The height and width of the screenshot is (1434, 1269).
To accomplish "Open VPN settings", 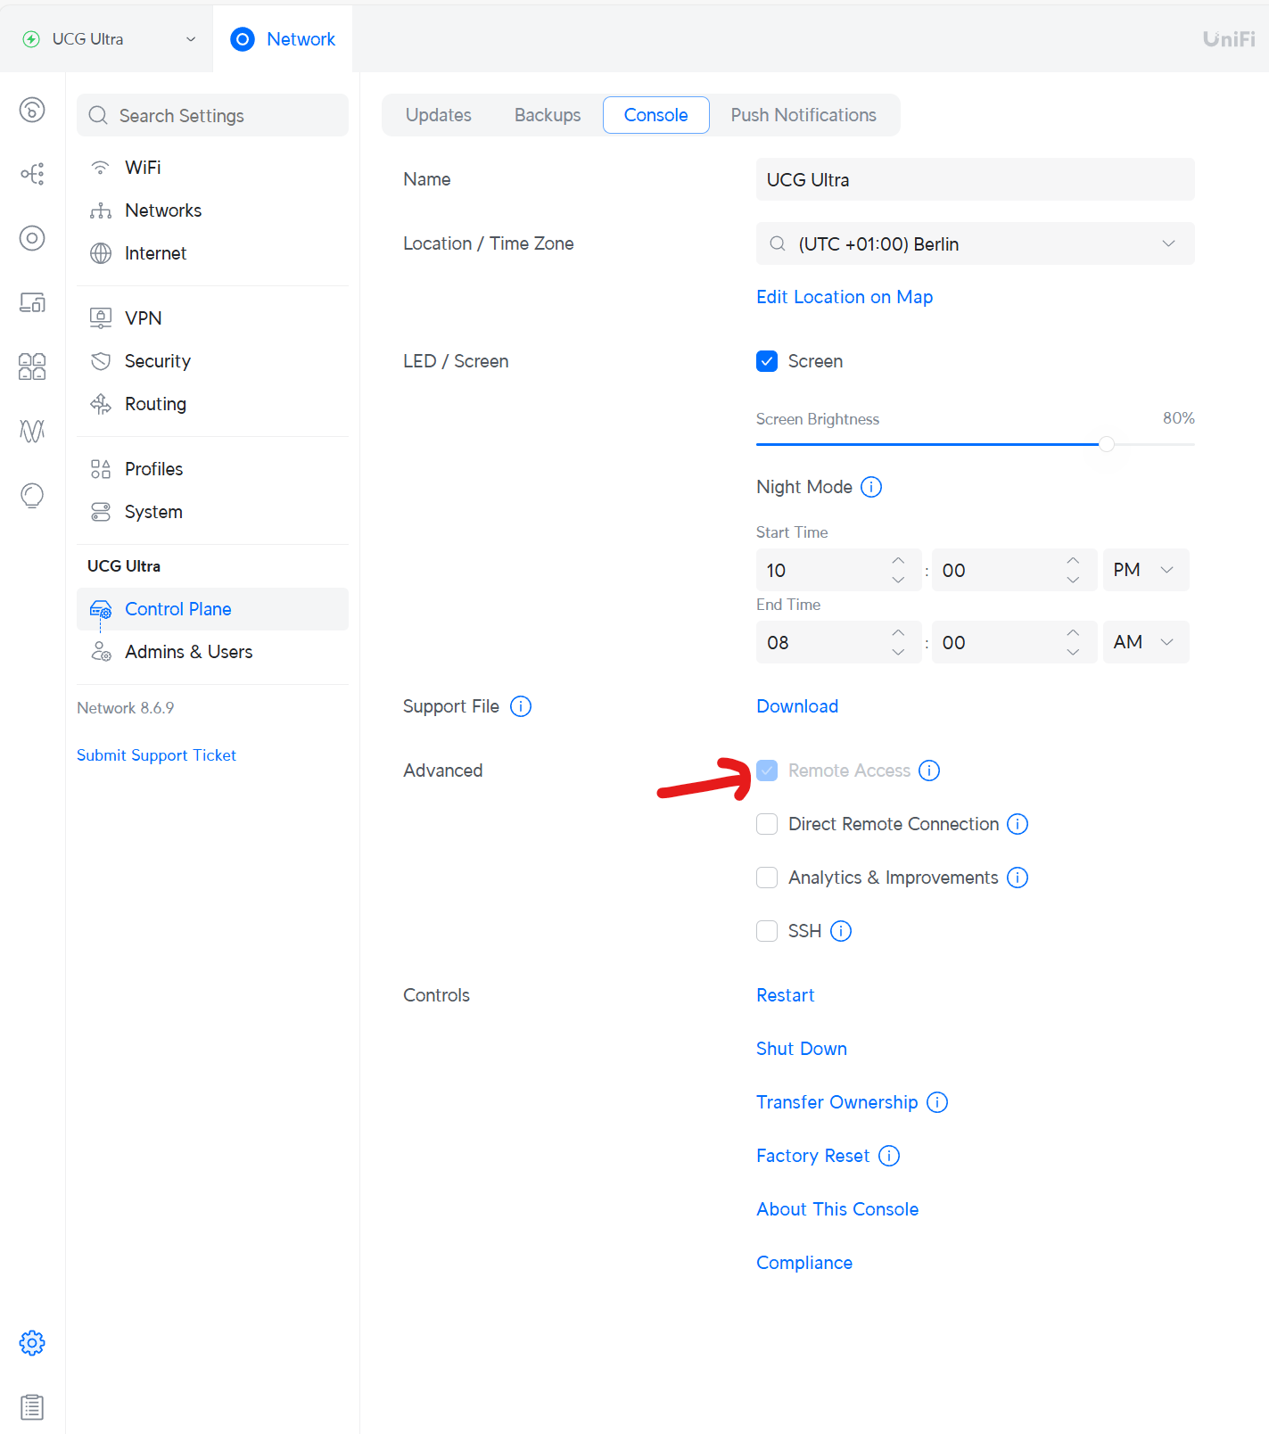I will 212,318.
